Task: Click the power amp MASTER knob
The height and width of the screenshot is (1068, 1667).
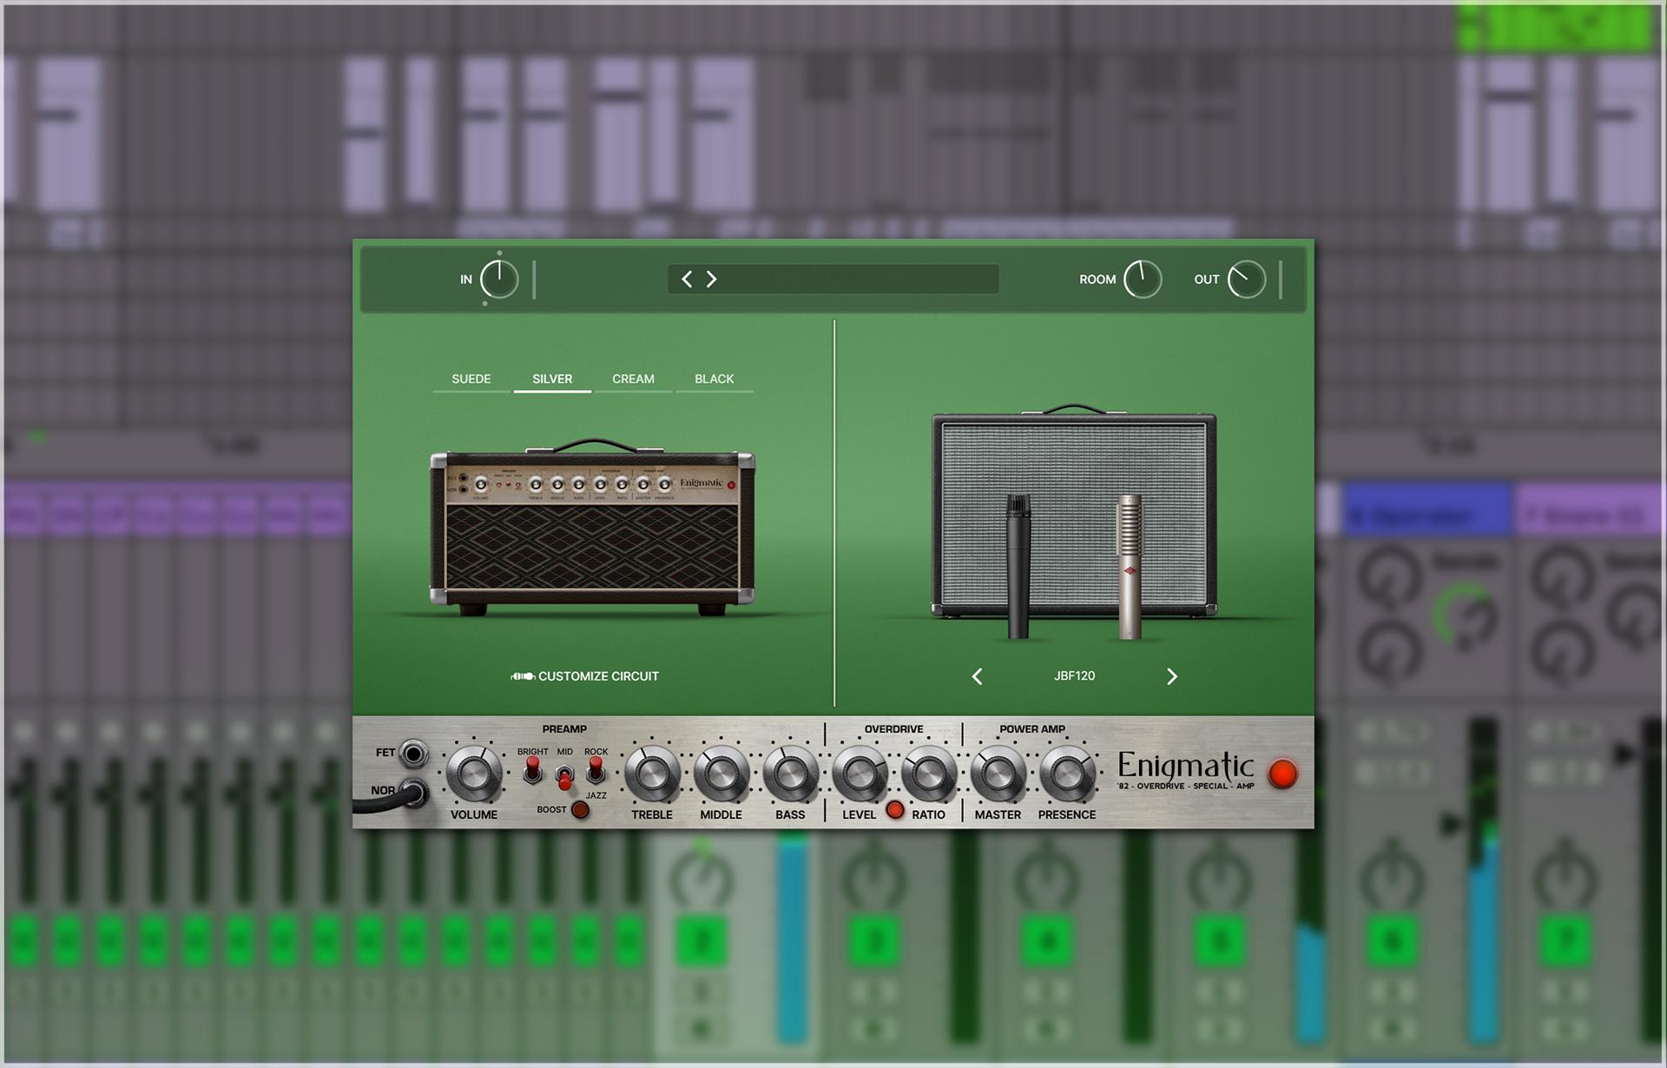Action: [998, 774]
